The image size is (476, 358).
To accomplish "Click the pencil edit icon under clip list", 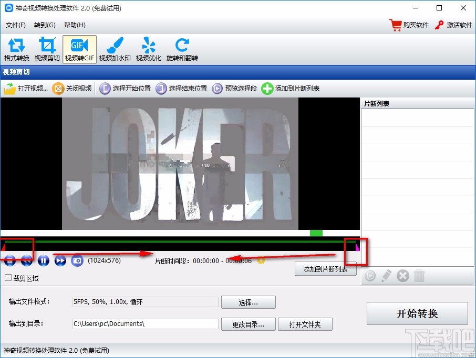I will [x=386, y=276].
